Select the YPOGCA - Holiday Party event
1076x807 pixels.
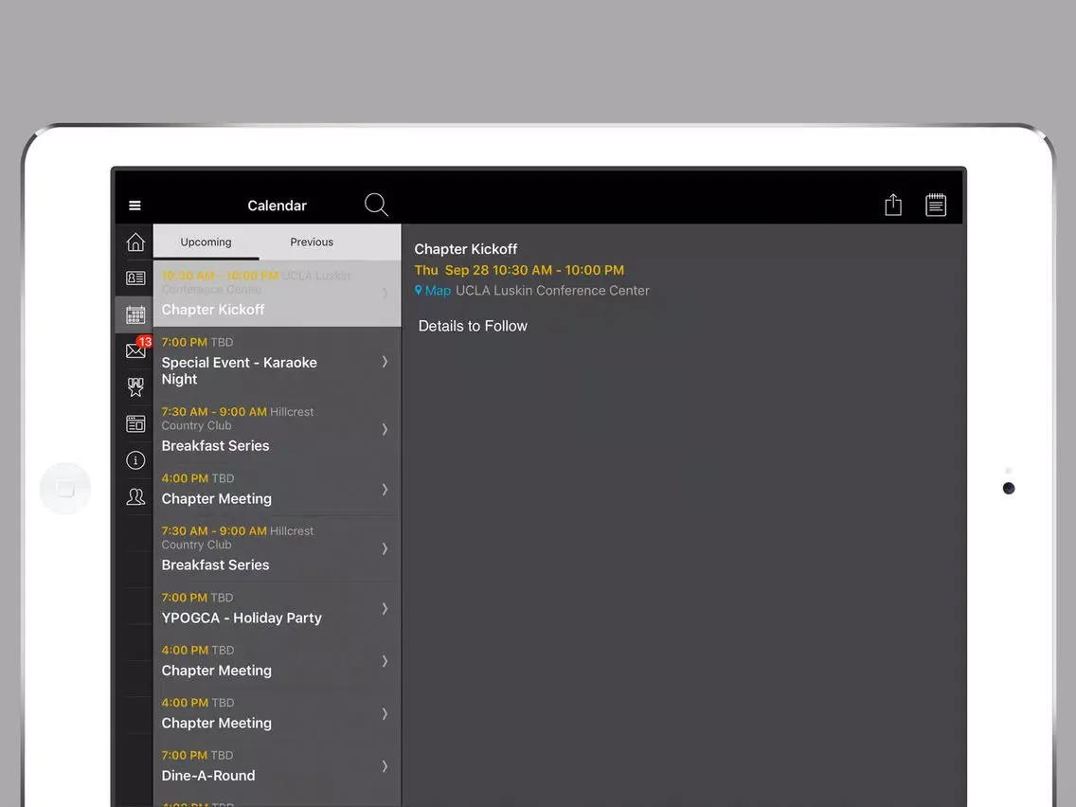[x=278, y=608]
